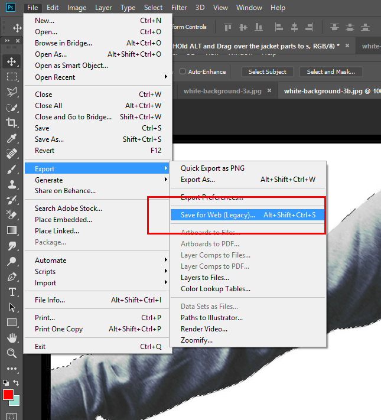This screenshot has height=420, width=381.
Task: Select the Brush tool
Action: point(11,169)
